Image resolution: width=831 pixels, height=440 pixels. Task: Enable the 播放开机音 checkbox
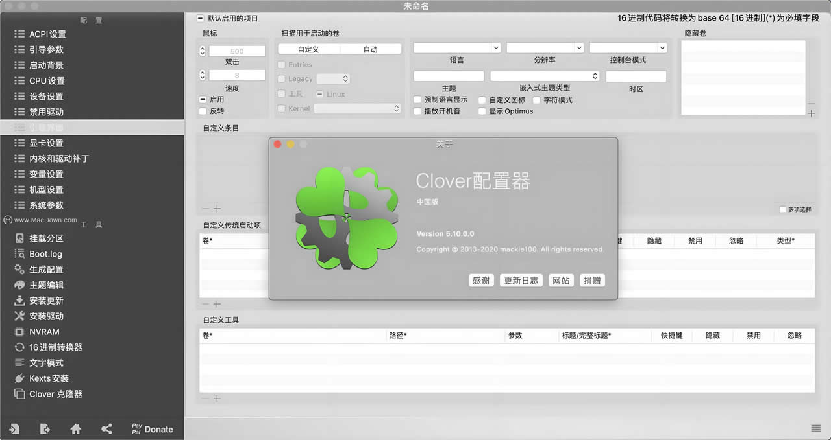pos(417,111)
